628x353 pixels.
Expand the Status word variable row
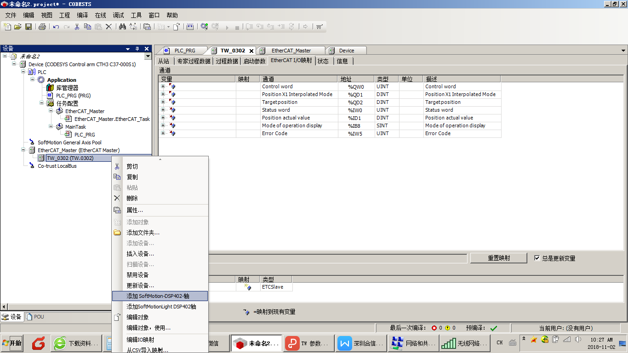click(x=163, y=110)
